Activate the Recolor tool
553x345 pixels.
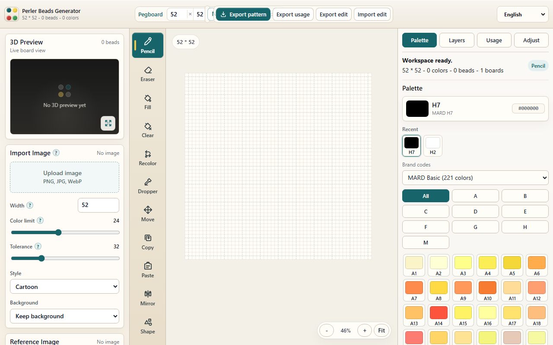(x=148, y=157)
